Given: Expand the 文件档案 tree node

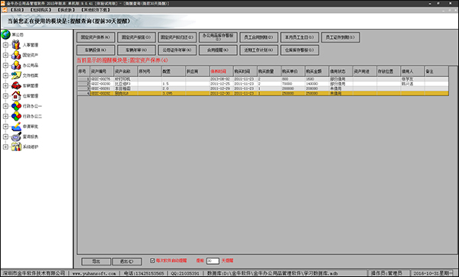Looking at the screenshot, I should [x=5, y=76].
